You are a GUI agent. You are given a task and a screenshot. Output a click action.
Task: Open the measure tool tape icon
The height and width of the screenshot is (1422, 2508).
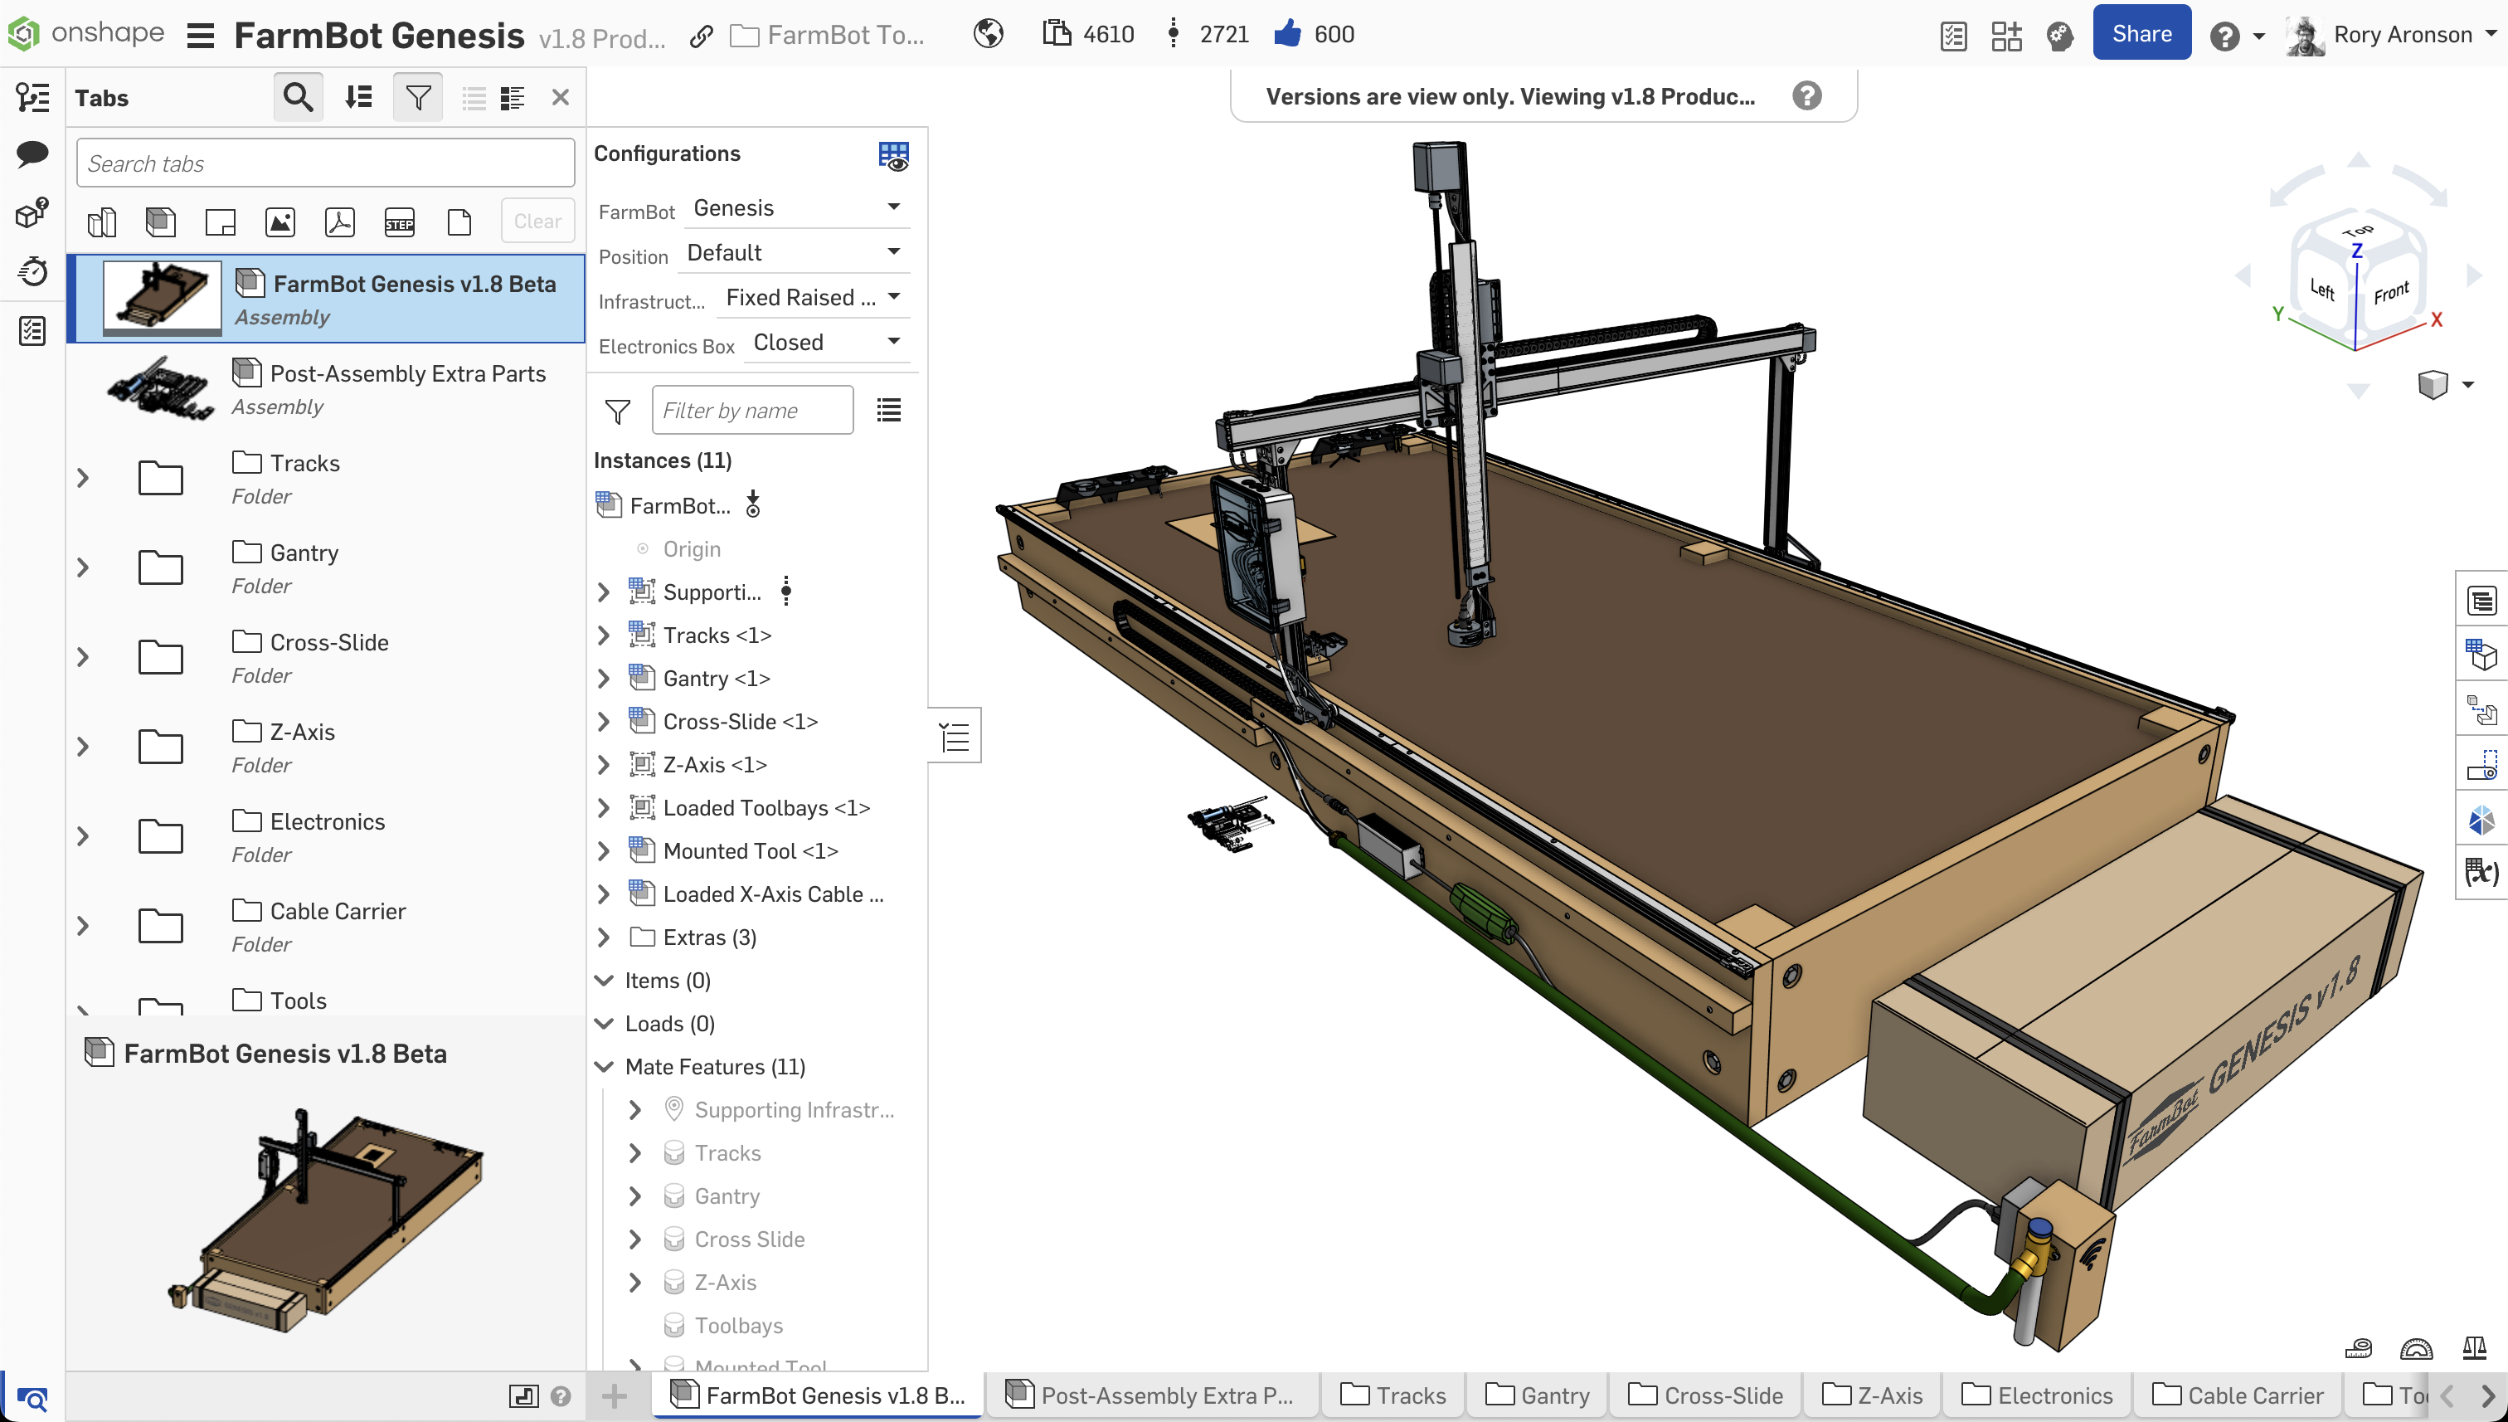coord(2358,1349)
